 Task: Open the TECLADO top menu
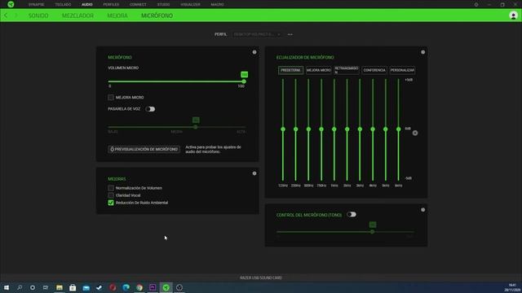(63, 5)
